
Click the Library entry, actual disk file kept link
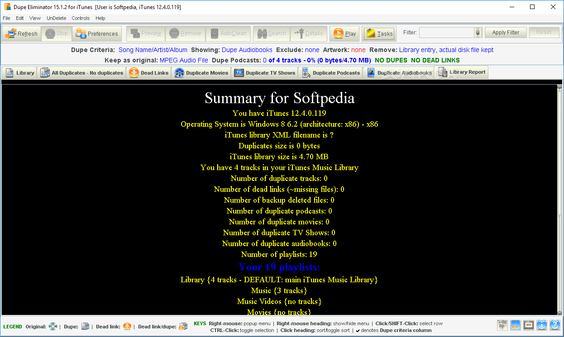click(446, 50)
